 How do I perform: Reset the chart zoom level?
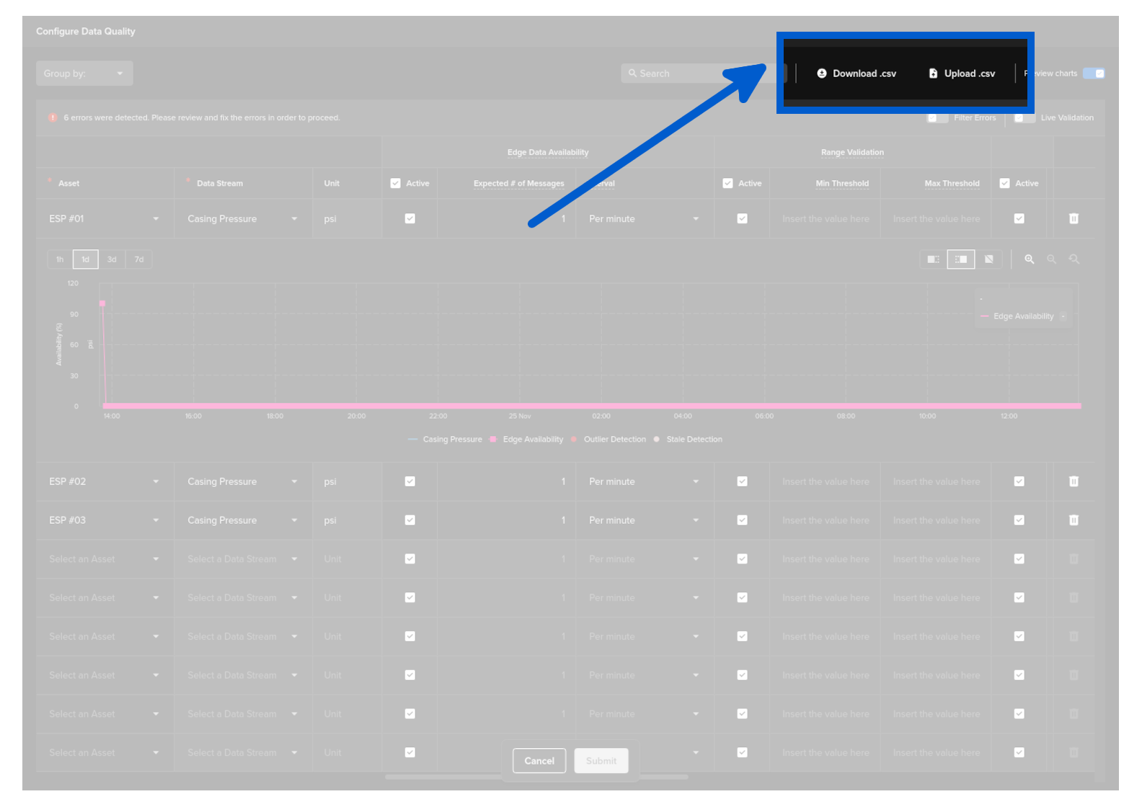pos(1074,259)
